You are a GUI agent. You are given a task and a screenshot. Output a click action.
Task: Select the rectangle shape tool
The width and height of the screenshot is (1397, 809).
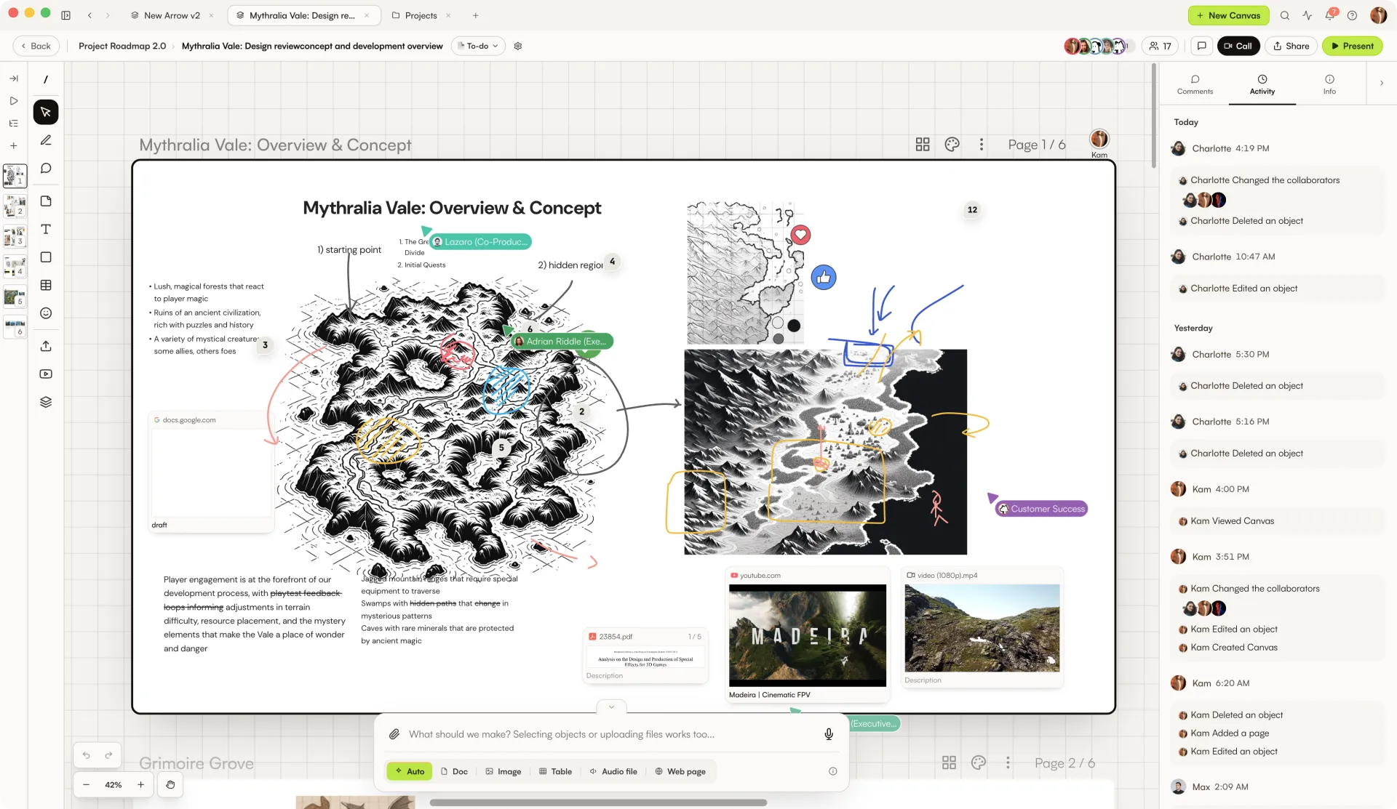46,257
